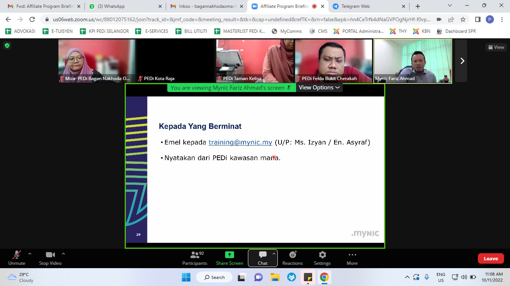510x286 pixels.
Task: Expand video options arrow beside Stop Video
Action: click(63, 254)
